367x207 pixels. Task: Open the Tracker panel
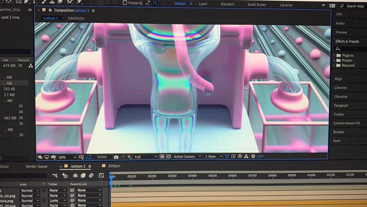[339, 115]
